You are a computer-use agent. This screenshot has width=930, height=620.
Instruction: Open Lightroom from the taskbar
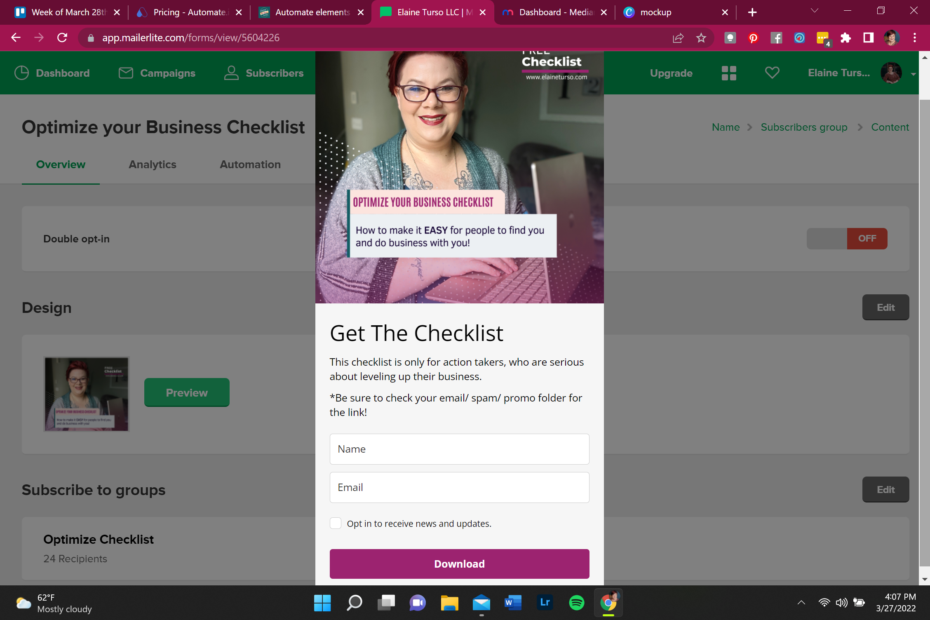545,603
